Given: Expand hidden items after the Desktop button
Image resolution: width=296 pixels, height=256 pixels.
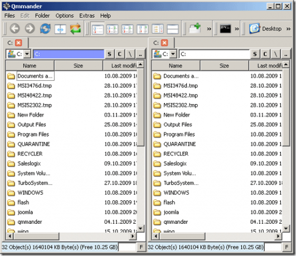Looking at the screenshot, I should click(288, 29).
